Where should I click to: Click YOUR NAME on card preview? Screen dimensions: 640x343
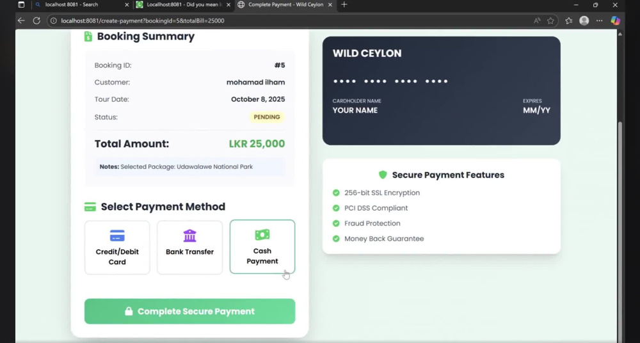click(x=355, y=110)
